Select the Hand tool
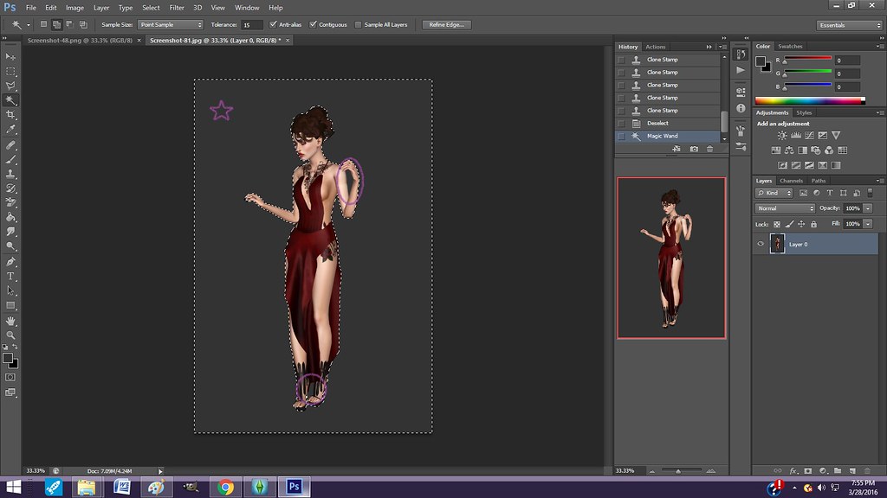The height and width of the screenshot is (498, 887). (11, 320)
